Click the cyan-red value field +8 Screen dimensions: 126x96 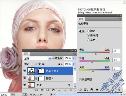116,51
